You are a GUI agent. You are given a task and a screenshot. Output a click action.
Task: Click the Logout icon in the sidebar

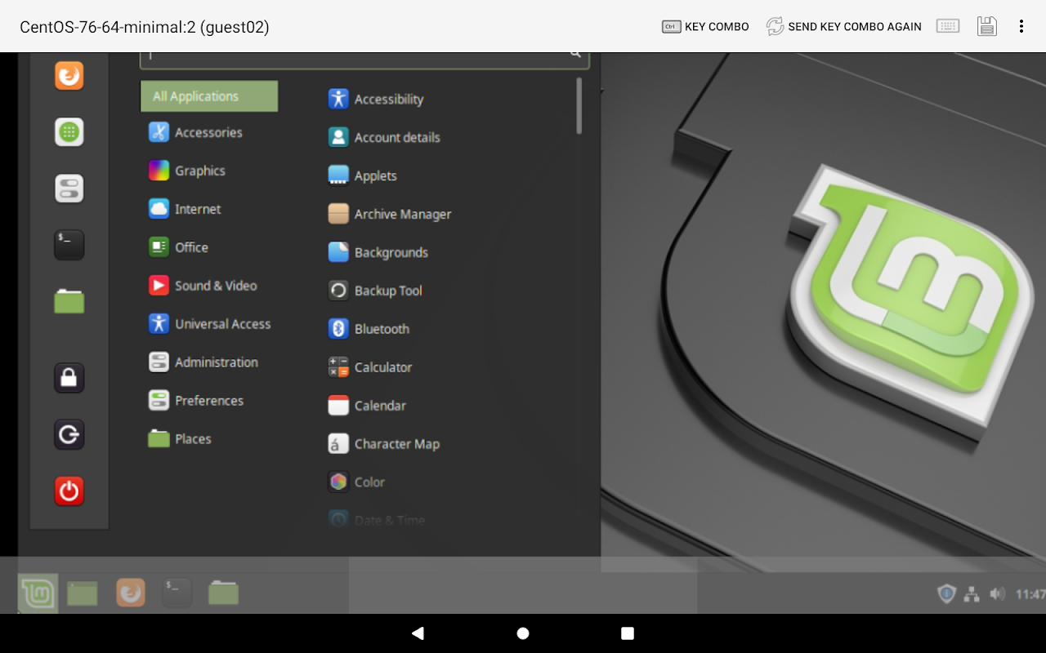pyautogui.click(x=69, y=434)
